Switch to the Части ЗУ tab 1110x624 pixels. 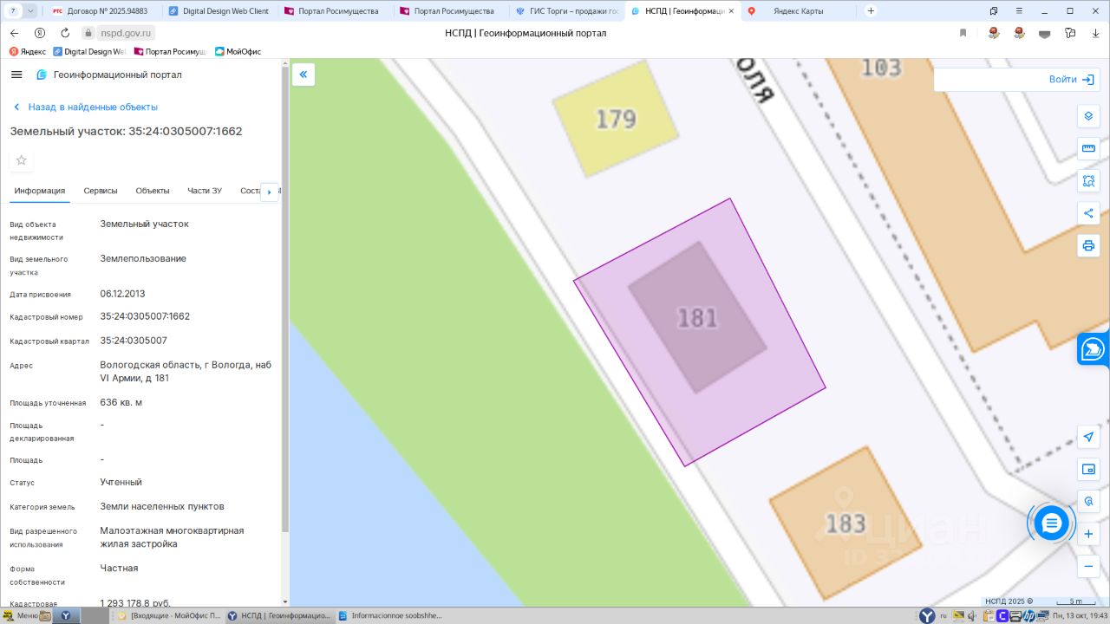[x=205, y=191]
